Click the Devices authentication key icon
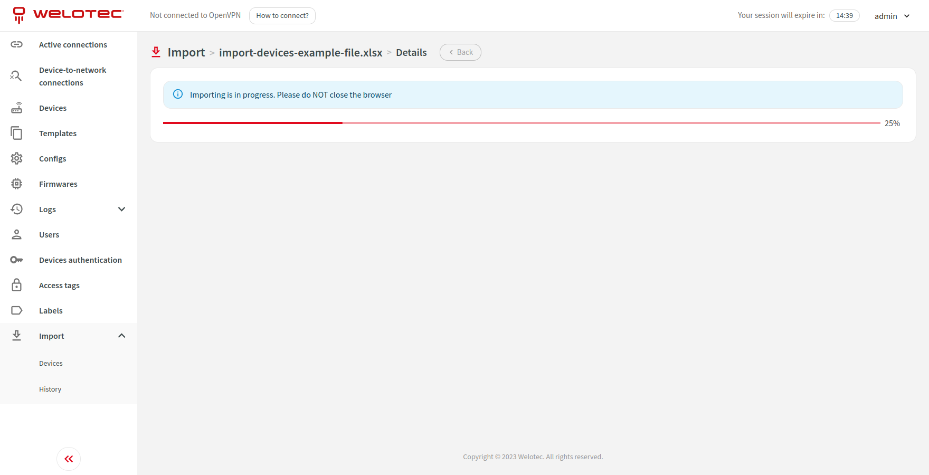The width and height of the screenshot is (929, 475). pos(17,260)
